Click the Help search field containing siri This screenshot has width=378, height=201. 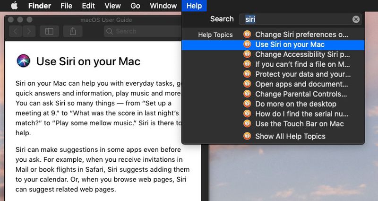coord(301,19)
